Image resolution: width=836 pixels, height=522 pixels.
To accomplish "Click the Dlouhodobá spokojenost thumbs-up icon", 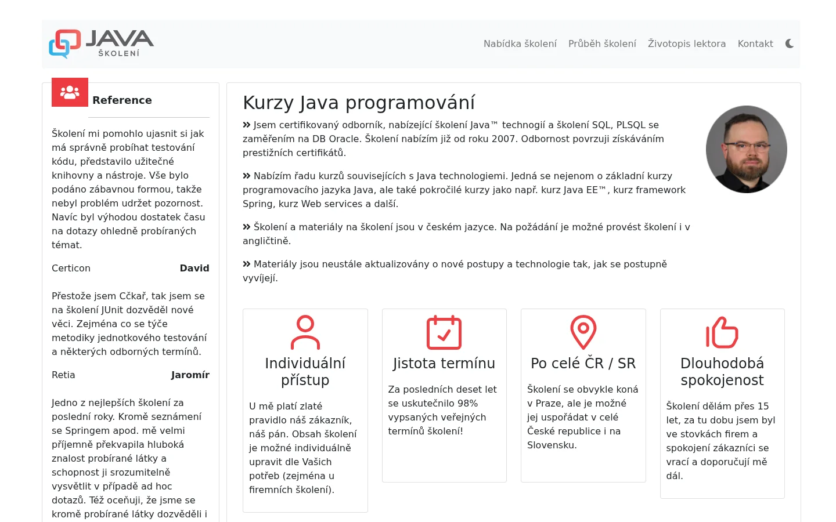I will tap(722, 332).
